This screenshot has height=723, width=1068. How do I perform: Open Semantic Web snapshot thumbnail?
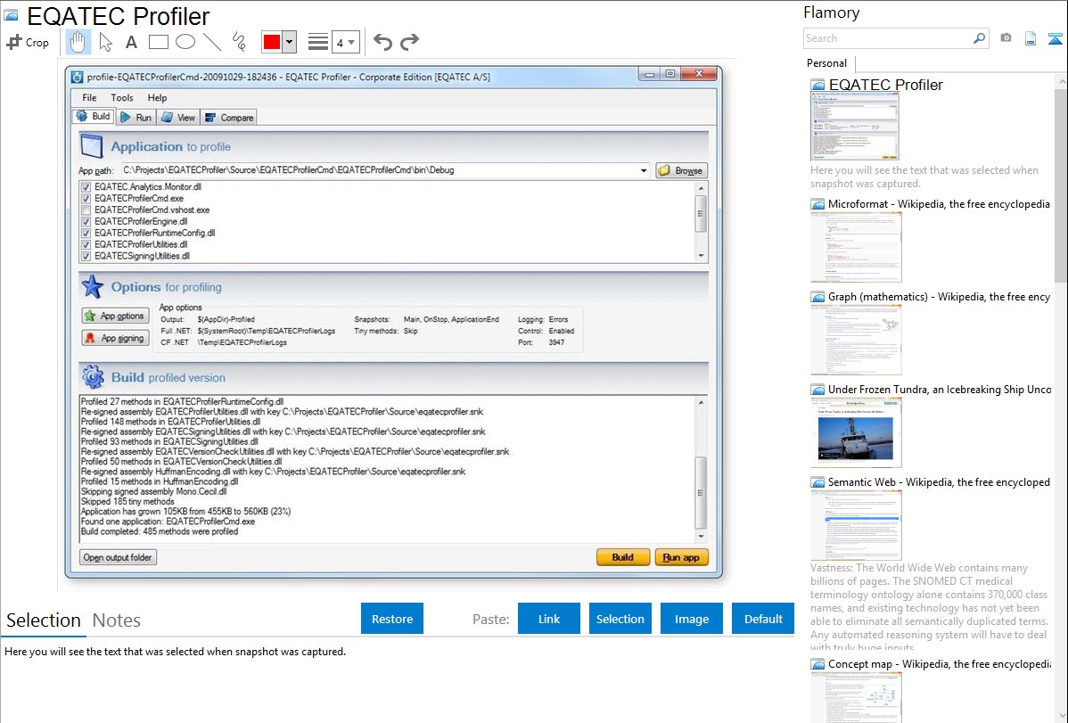point(856,525)
